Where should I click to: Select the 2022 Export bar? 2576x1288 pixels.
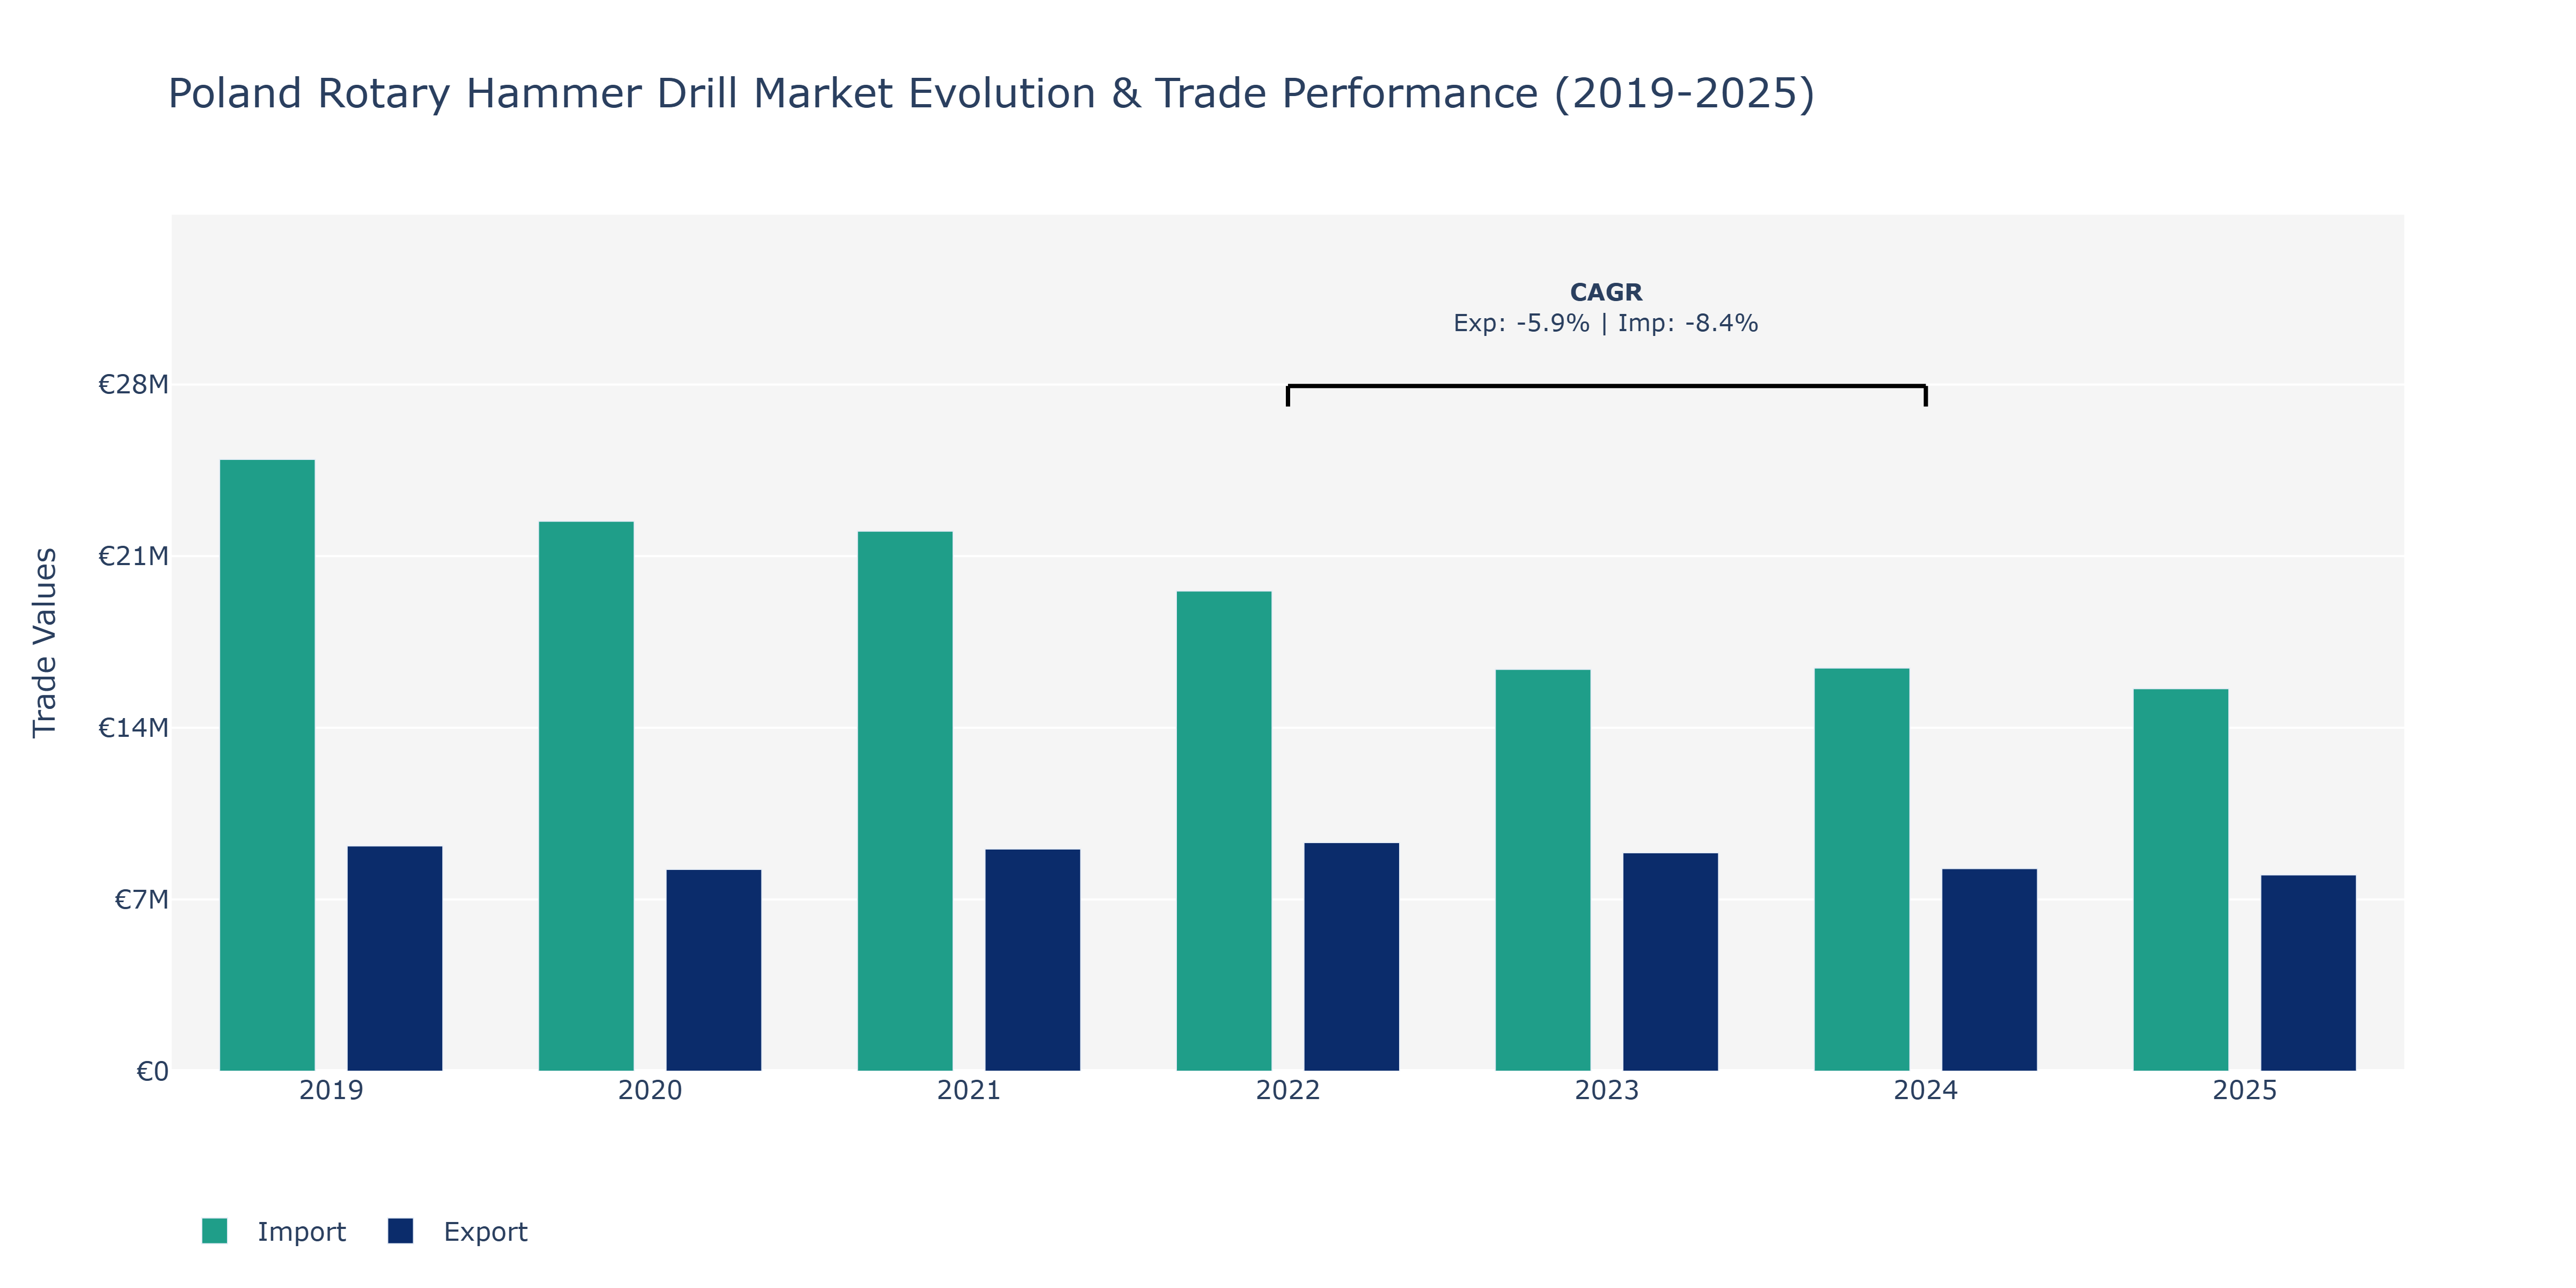point(1352,957)
